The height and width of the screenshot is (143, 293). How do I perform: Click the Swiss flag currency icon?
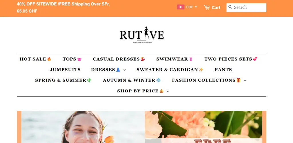click(181, 7)
